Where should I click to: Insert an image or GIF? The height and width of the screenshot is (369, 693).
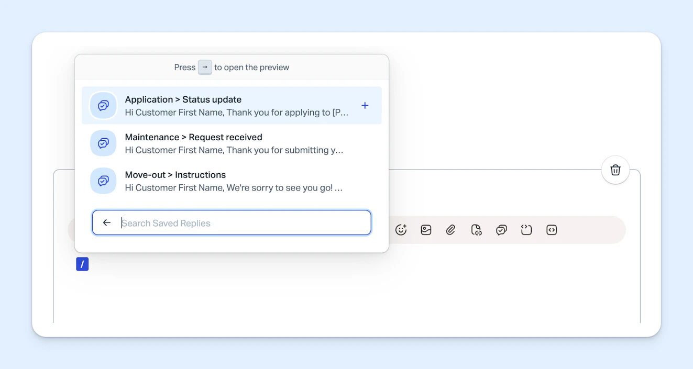click(x=426, y=229)
